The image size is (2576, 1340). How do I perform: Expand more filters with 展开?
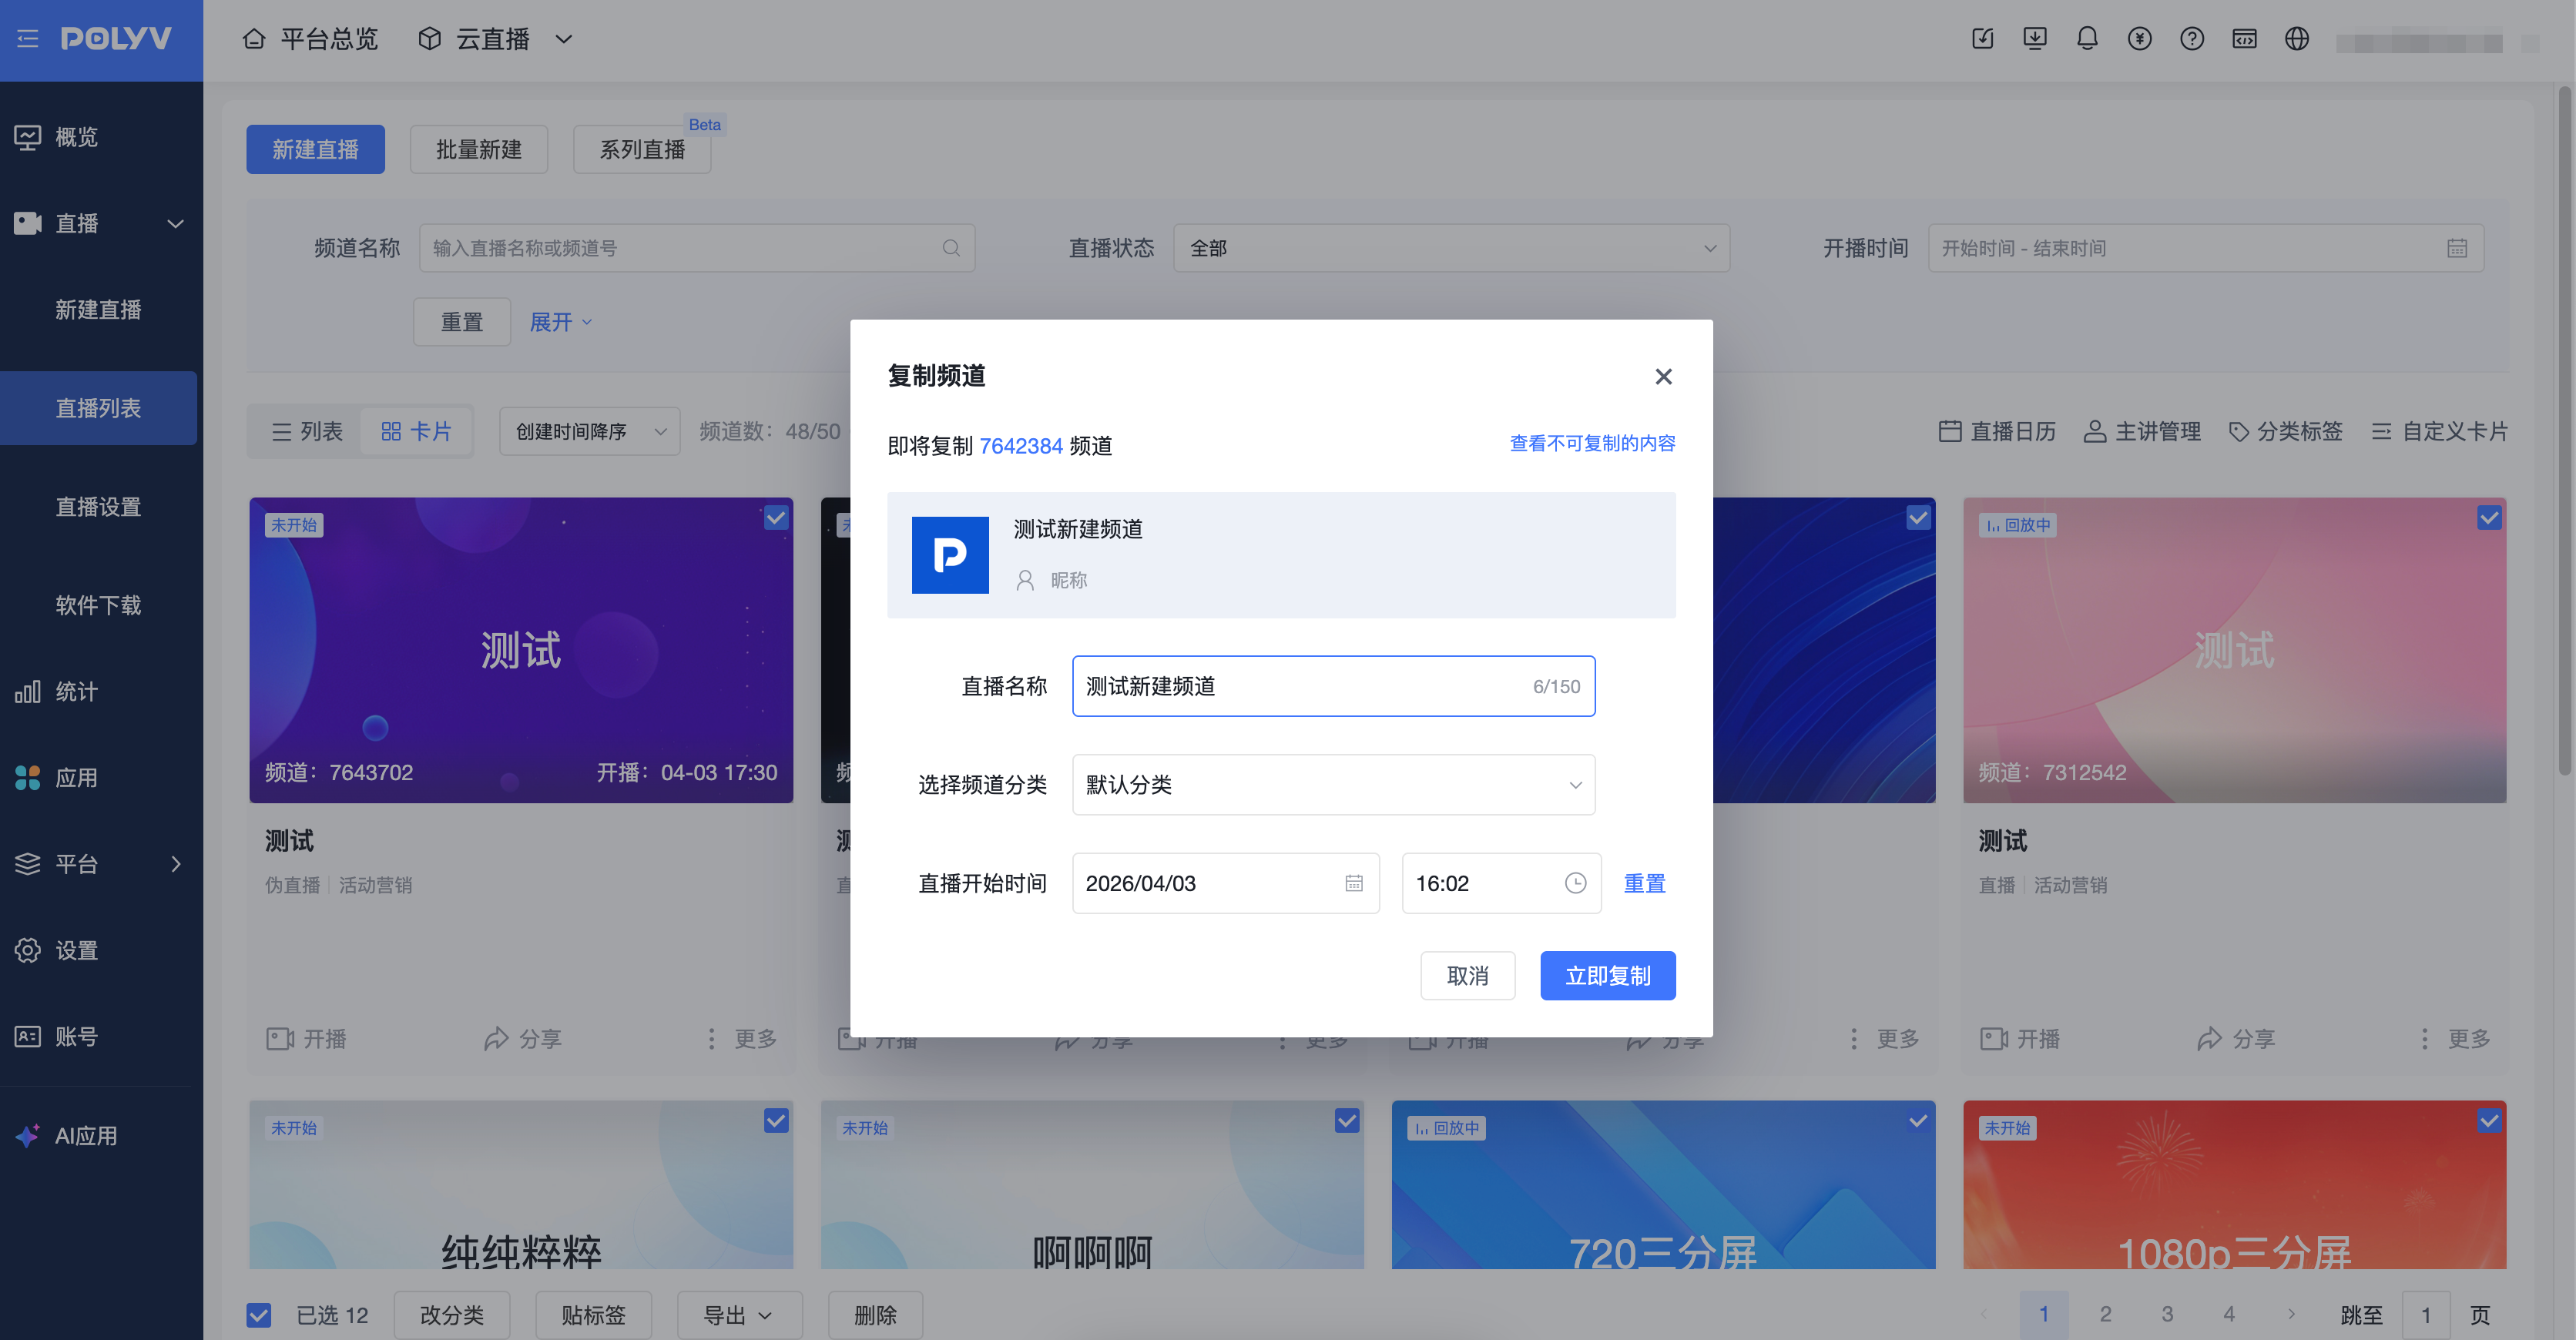[x=561, y=322]
